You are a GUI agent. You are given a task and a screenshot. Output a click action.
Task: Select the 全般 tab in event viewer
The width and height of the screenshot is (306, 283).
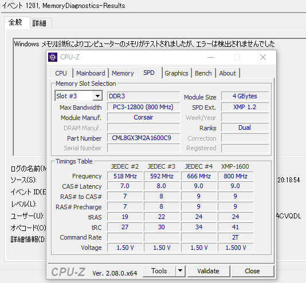15,22
